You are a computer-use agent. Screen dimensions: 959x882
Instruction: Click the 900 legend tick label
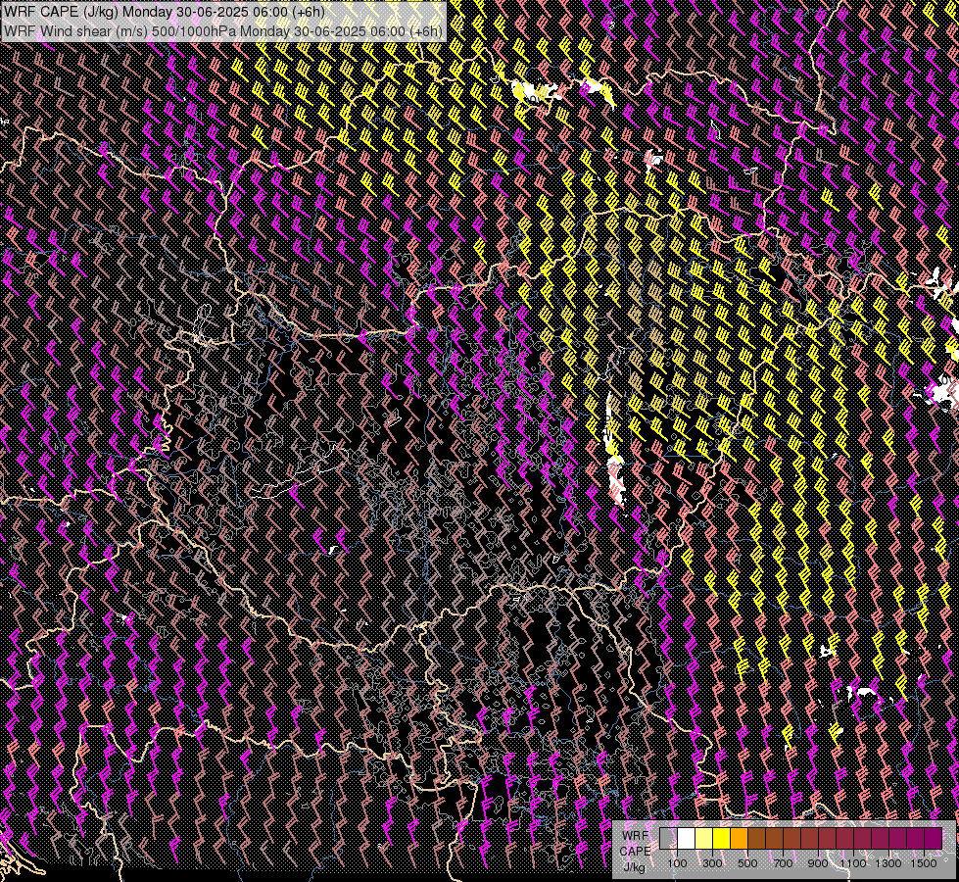point(818,863)
